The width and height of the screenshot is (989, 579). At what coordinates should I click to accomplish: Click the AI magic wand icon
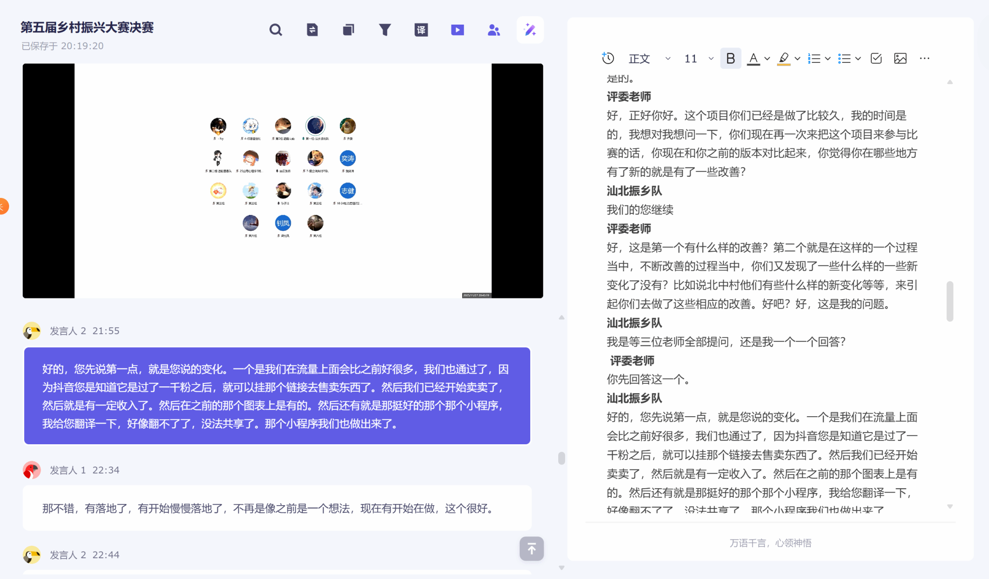coord(530,30)
